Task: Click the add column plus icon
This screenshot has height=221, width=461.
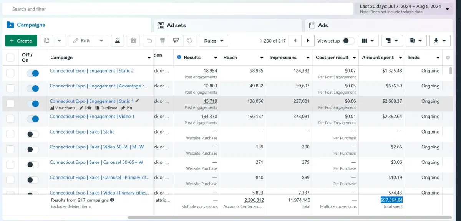Action: click(x=448, y=58)
